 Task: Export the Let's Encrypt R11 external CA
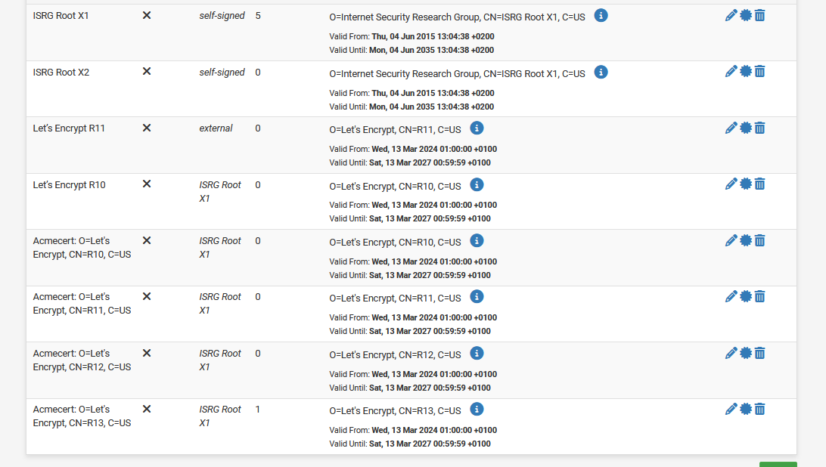(746, 128)
